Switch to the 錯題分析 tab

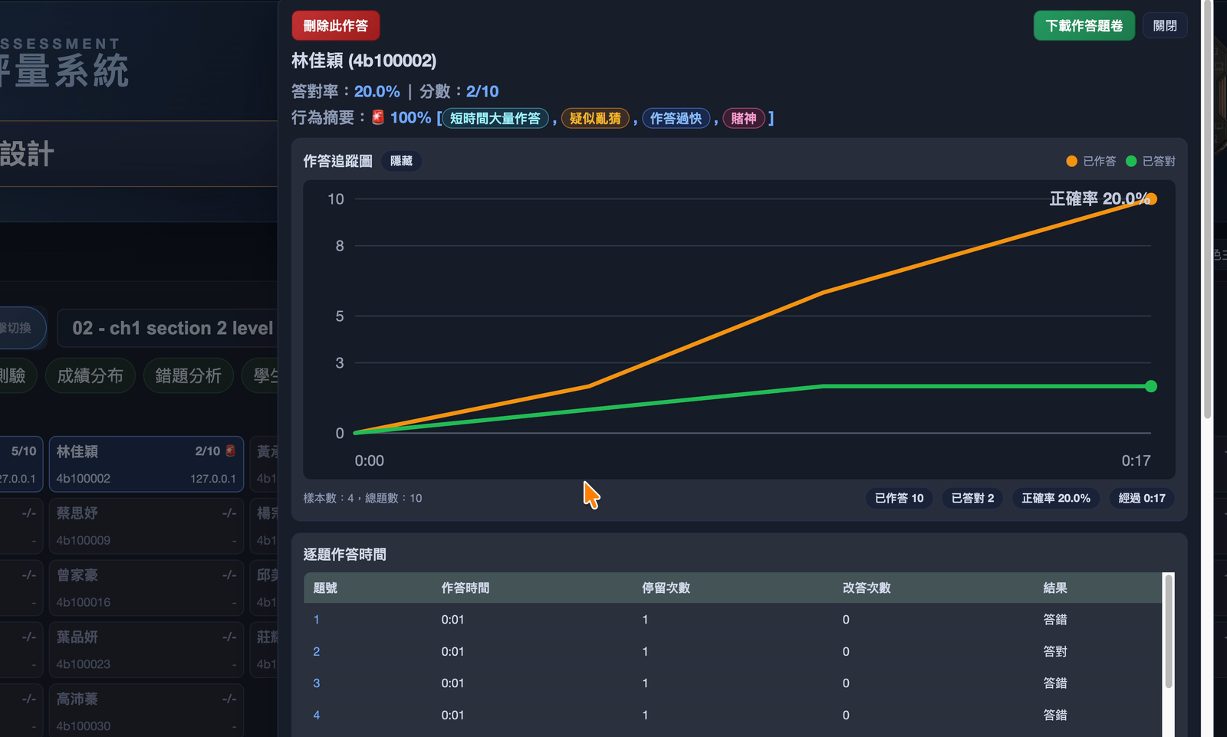click(189, 375)
